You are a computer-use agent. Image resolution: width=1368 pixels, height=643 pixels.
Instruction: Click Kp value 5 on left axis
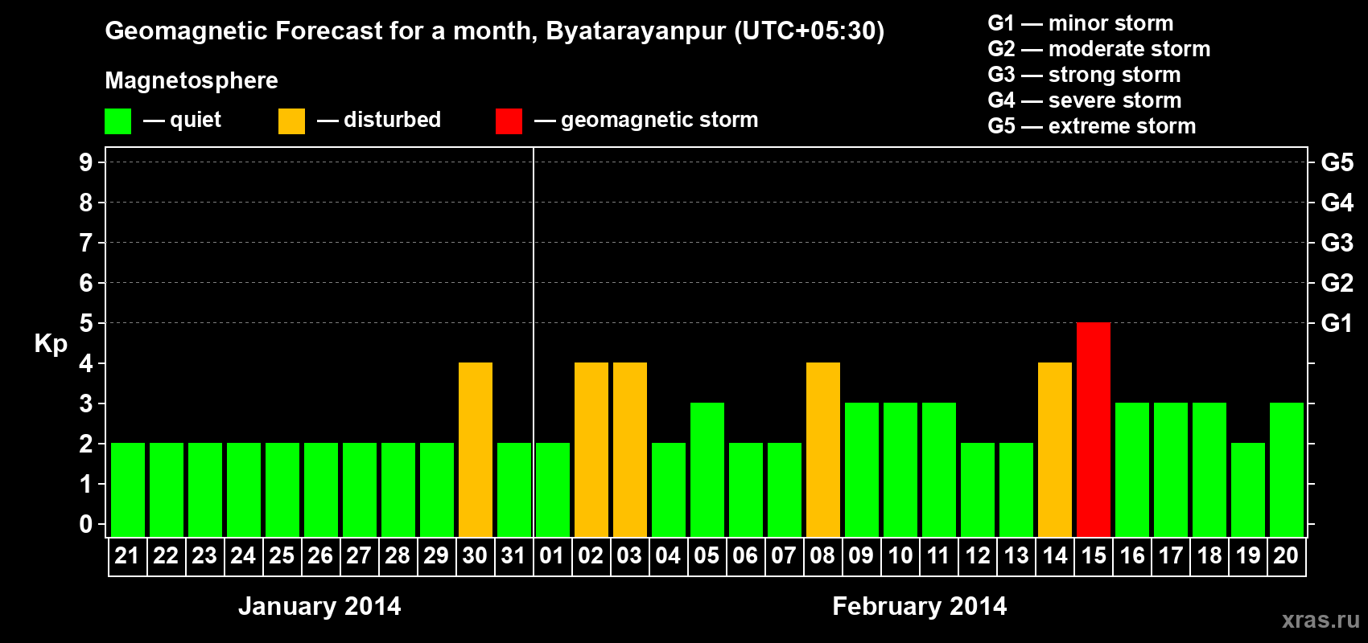pyautogui.click(x=86, y=323)
